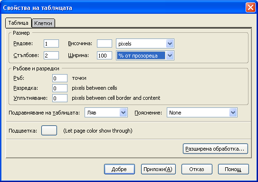Close the Свойства на таблицата dialog
The width and height of the screenshot is (258, 182).
click(x=250, y=8)
